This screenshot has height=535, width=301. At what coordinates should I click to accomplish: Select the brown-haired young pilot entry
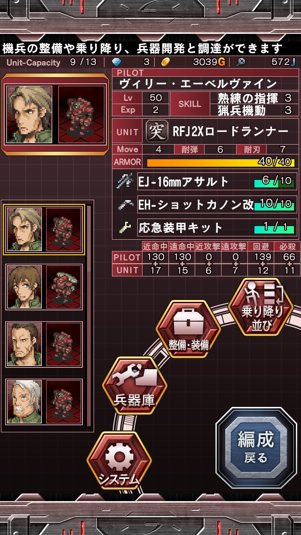pos(44,287)
